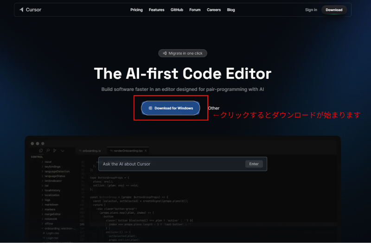This screenshot has height=243, width=371.
Task: Open the Explorer files icon in the editor sidebar
Action: click(41, 151)
